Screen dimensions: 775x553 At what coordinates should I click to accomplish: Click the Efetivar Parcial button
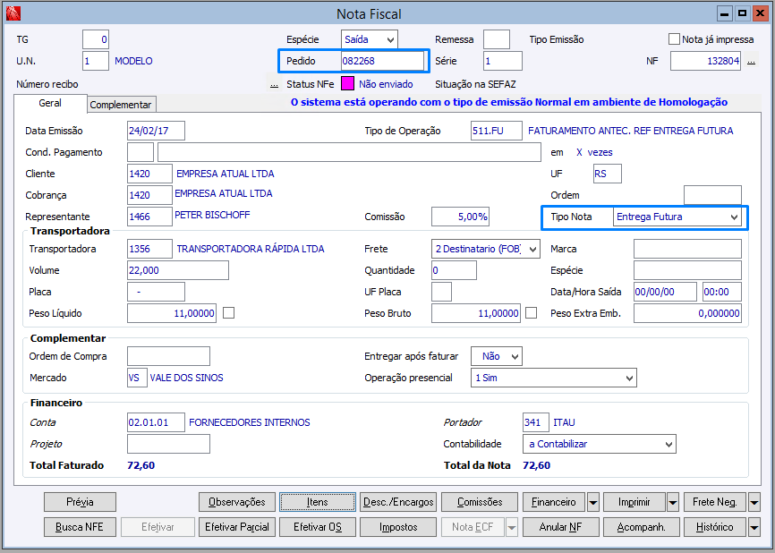237,527
